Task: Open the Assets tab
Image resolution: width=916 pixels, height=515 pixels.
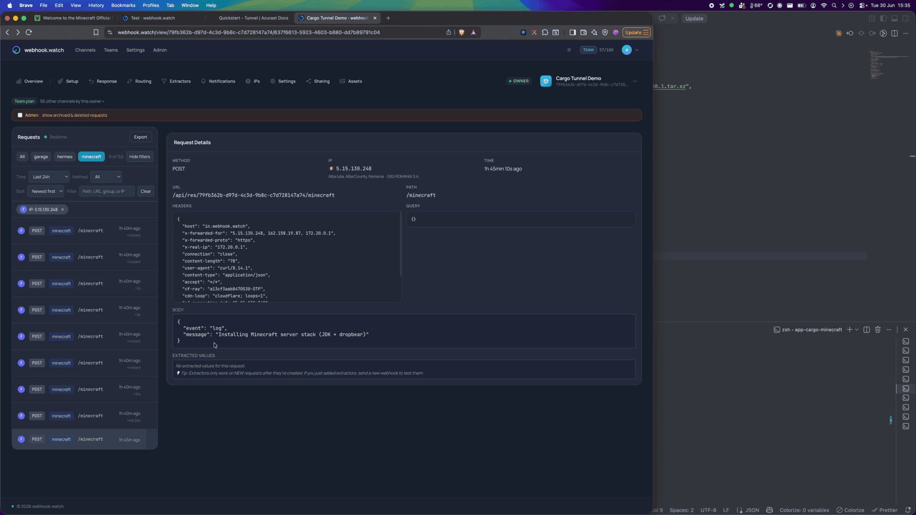Action: click(x=351, y=81)
